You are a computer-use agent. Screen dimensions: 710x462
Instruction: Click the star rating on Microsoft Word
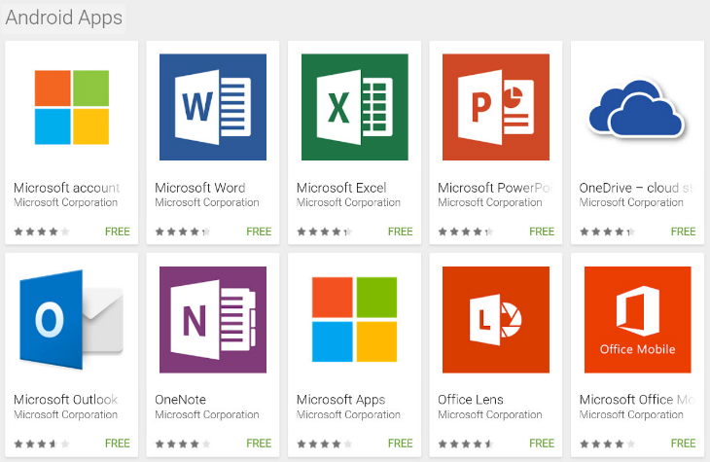point(183,231)
